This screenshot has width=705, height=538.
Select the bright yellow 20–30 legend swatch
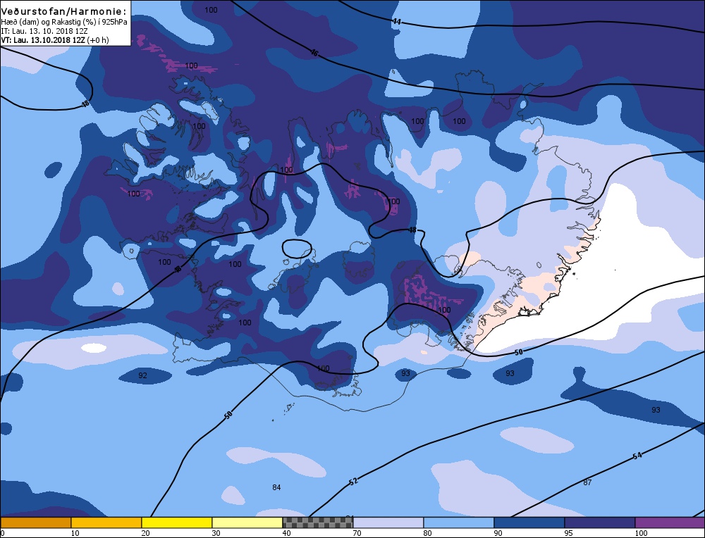click(177, 523)
